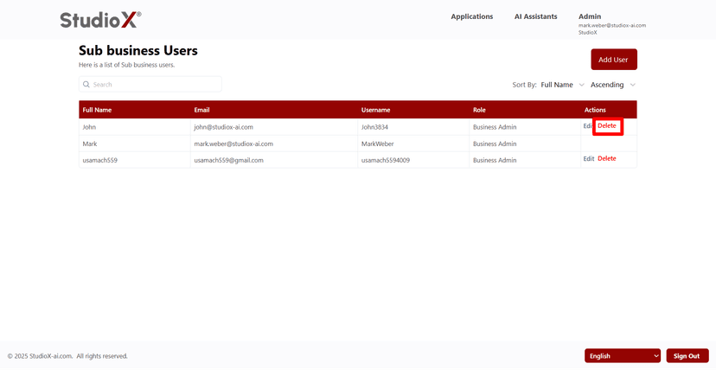Open the Applications menu
The width and height of the screenshot is (716, 370).
tap(471, 16)
